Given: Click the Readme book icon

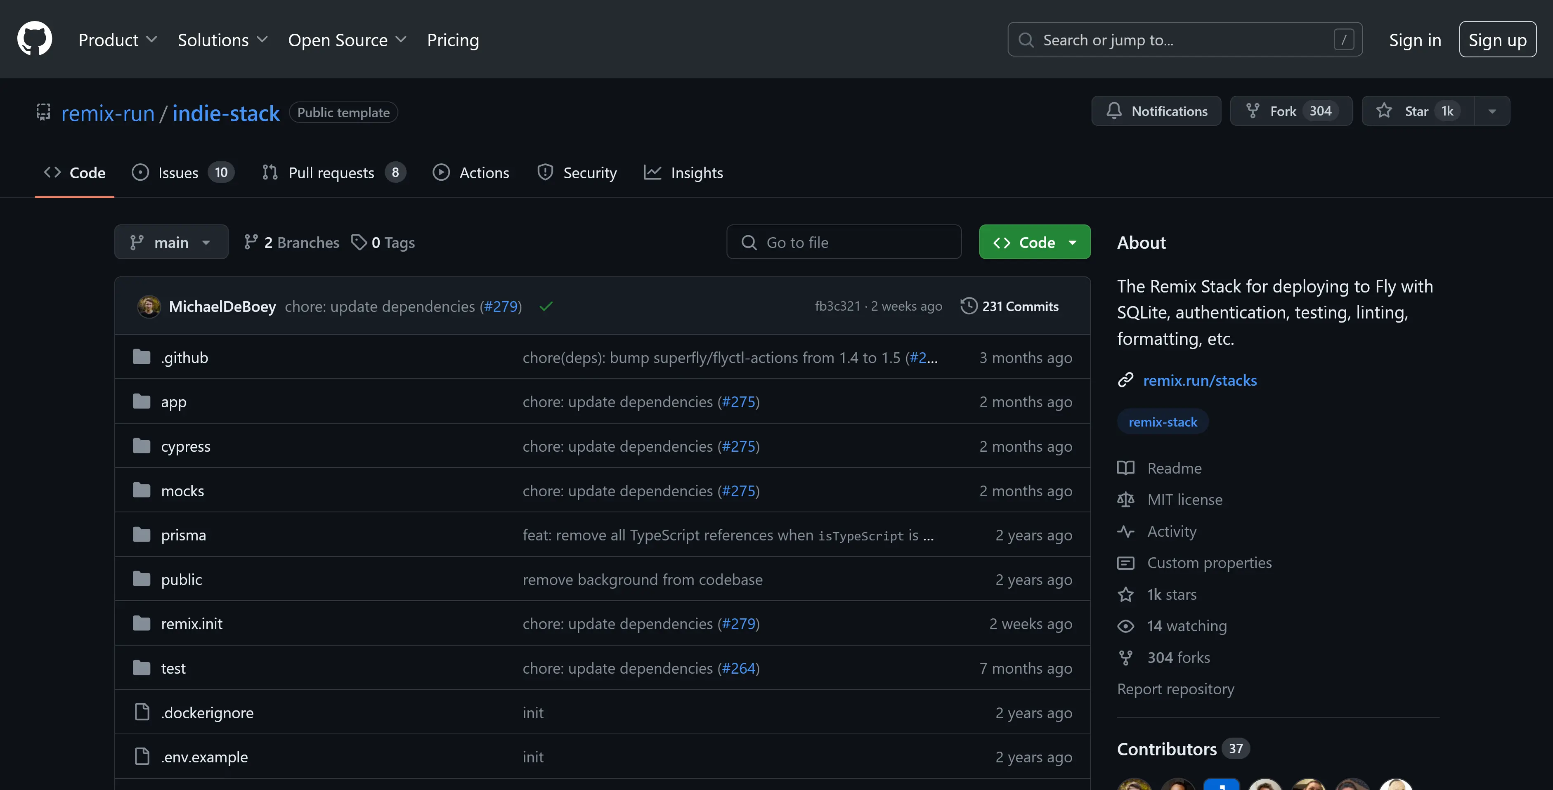Looking at the screenshot, I should click(x=1125, y=468).
